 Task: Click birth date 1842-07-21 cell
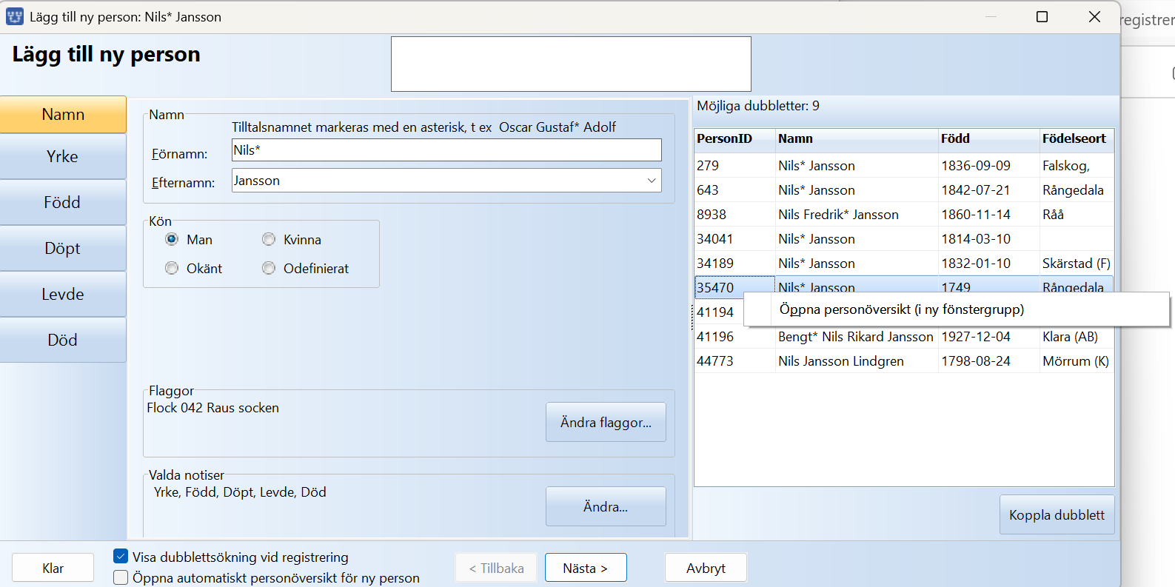tap(988, 190)
